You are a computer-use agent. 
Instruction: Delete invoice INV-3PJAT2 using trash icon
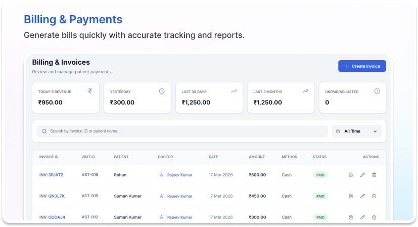[x=375, y=175]
